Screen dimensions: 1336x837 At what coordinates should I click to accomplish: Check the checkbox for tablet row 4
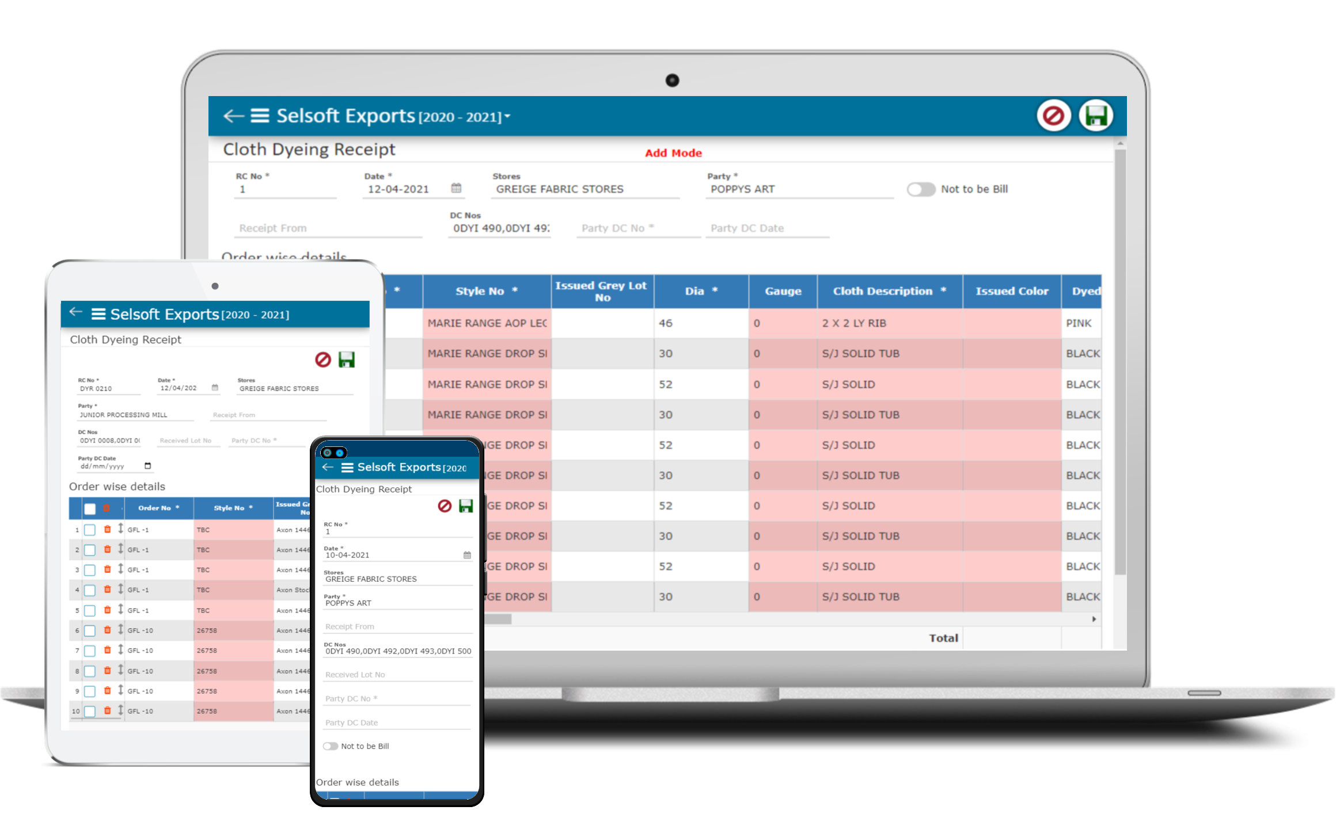[90, 590]
